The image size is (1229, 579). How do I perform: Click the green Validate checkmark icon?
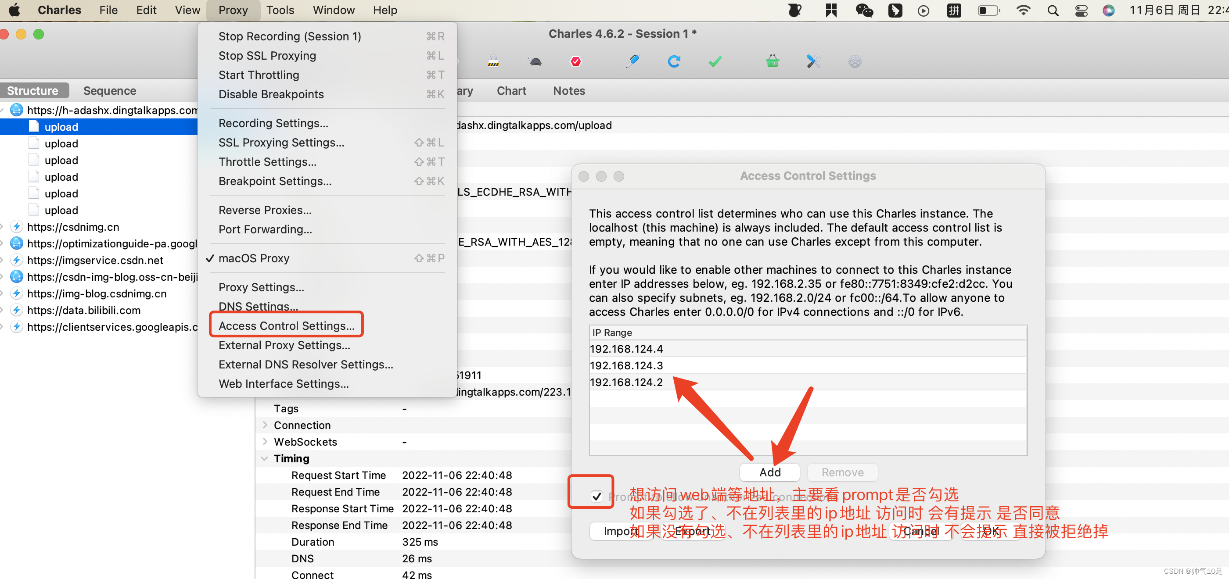[715, 61]
